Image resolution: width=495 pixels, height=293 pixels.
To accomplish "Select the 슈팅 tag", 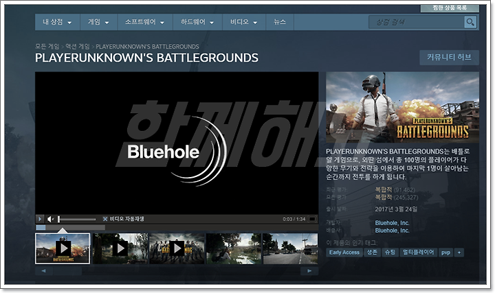I will (x=390, y=253).
